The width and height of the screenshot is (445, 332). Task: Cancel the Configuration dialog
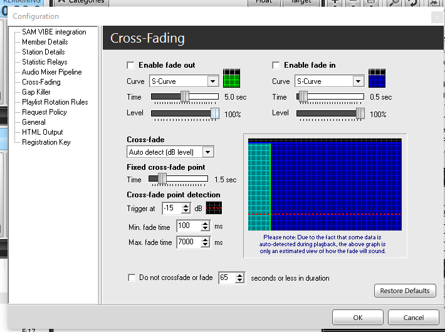pos(414,318)
